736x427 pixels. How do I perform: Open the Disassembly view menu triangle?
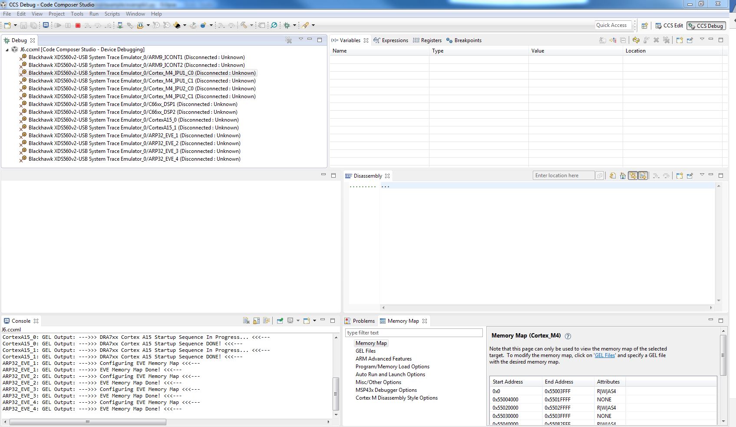point(702,175)
